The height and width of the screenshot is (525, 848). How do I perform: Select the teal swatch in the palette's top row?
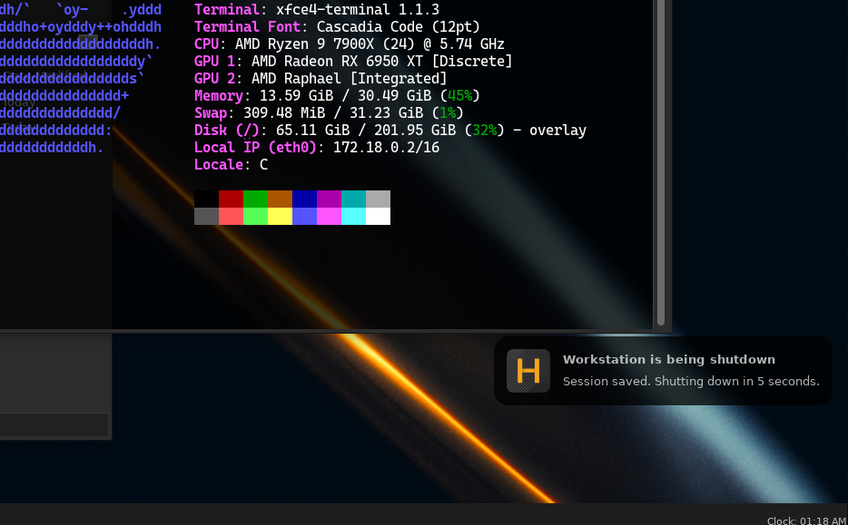click(x=354, y=199)
